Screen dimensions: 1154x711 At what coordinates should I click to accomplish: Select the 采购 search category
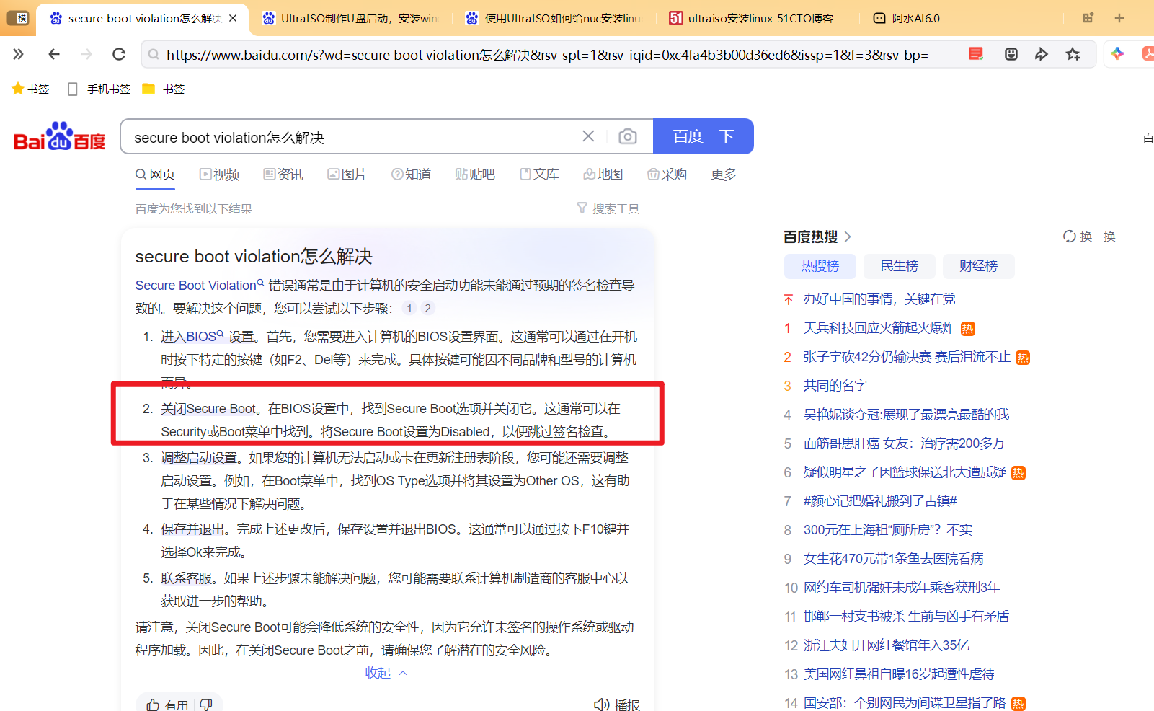pyautogui.click(x=667, y=175)
